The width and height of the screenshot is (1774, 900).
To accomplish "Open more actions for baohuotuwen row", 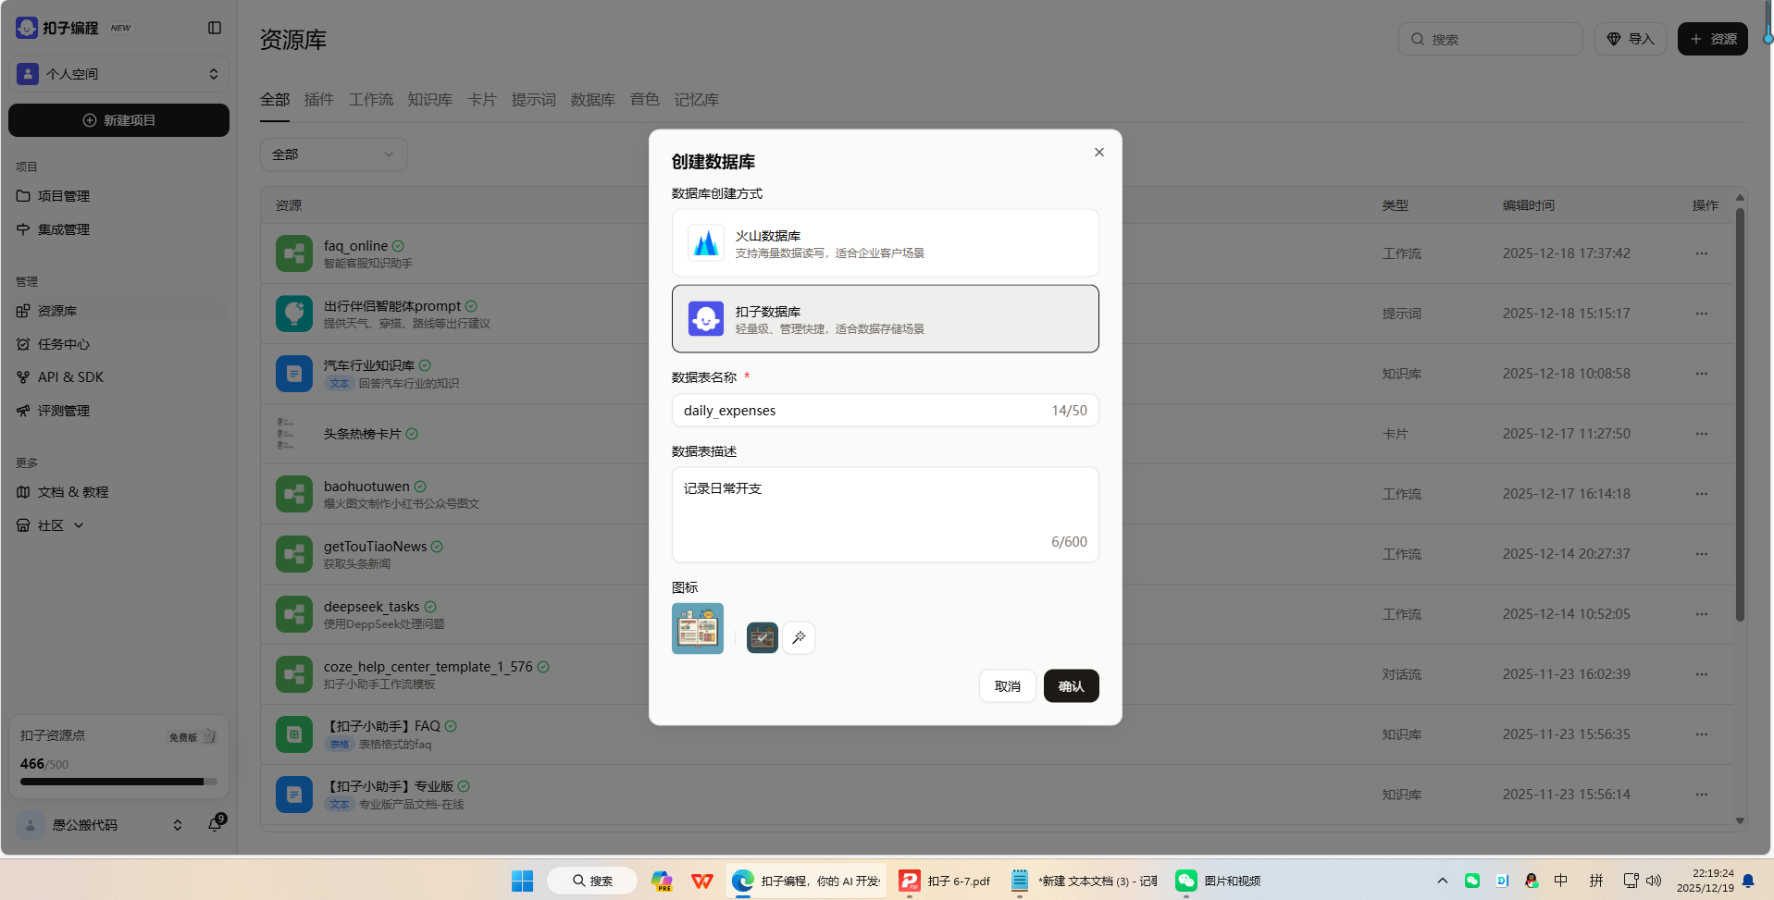I will [x=1702, y=494].
